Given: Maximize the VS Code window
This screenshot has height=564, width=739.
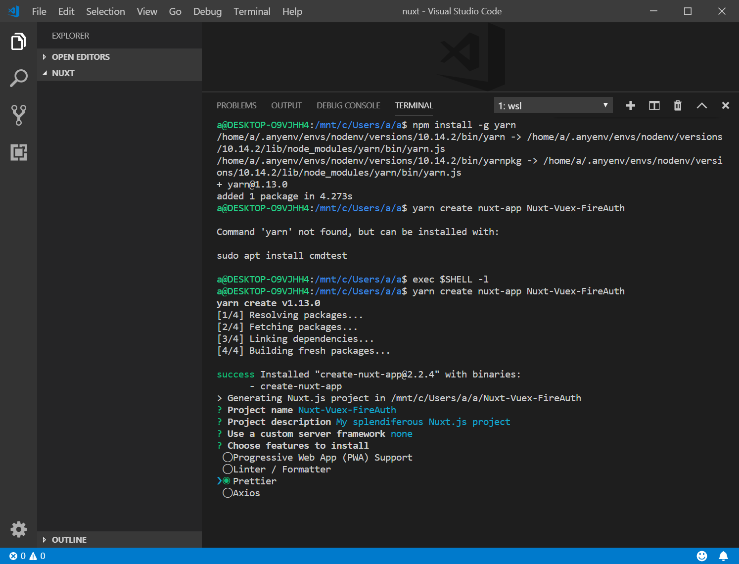Looking at the screenshot, I should (688, 11).
